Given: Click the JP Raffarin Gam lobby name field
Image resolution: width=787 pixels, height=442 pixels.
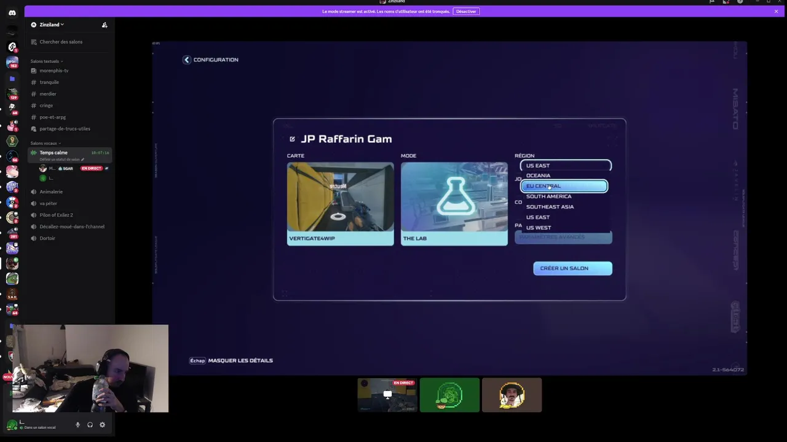Looking at the screenshot, I should [346, 139].
